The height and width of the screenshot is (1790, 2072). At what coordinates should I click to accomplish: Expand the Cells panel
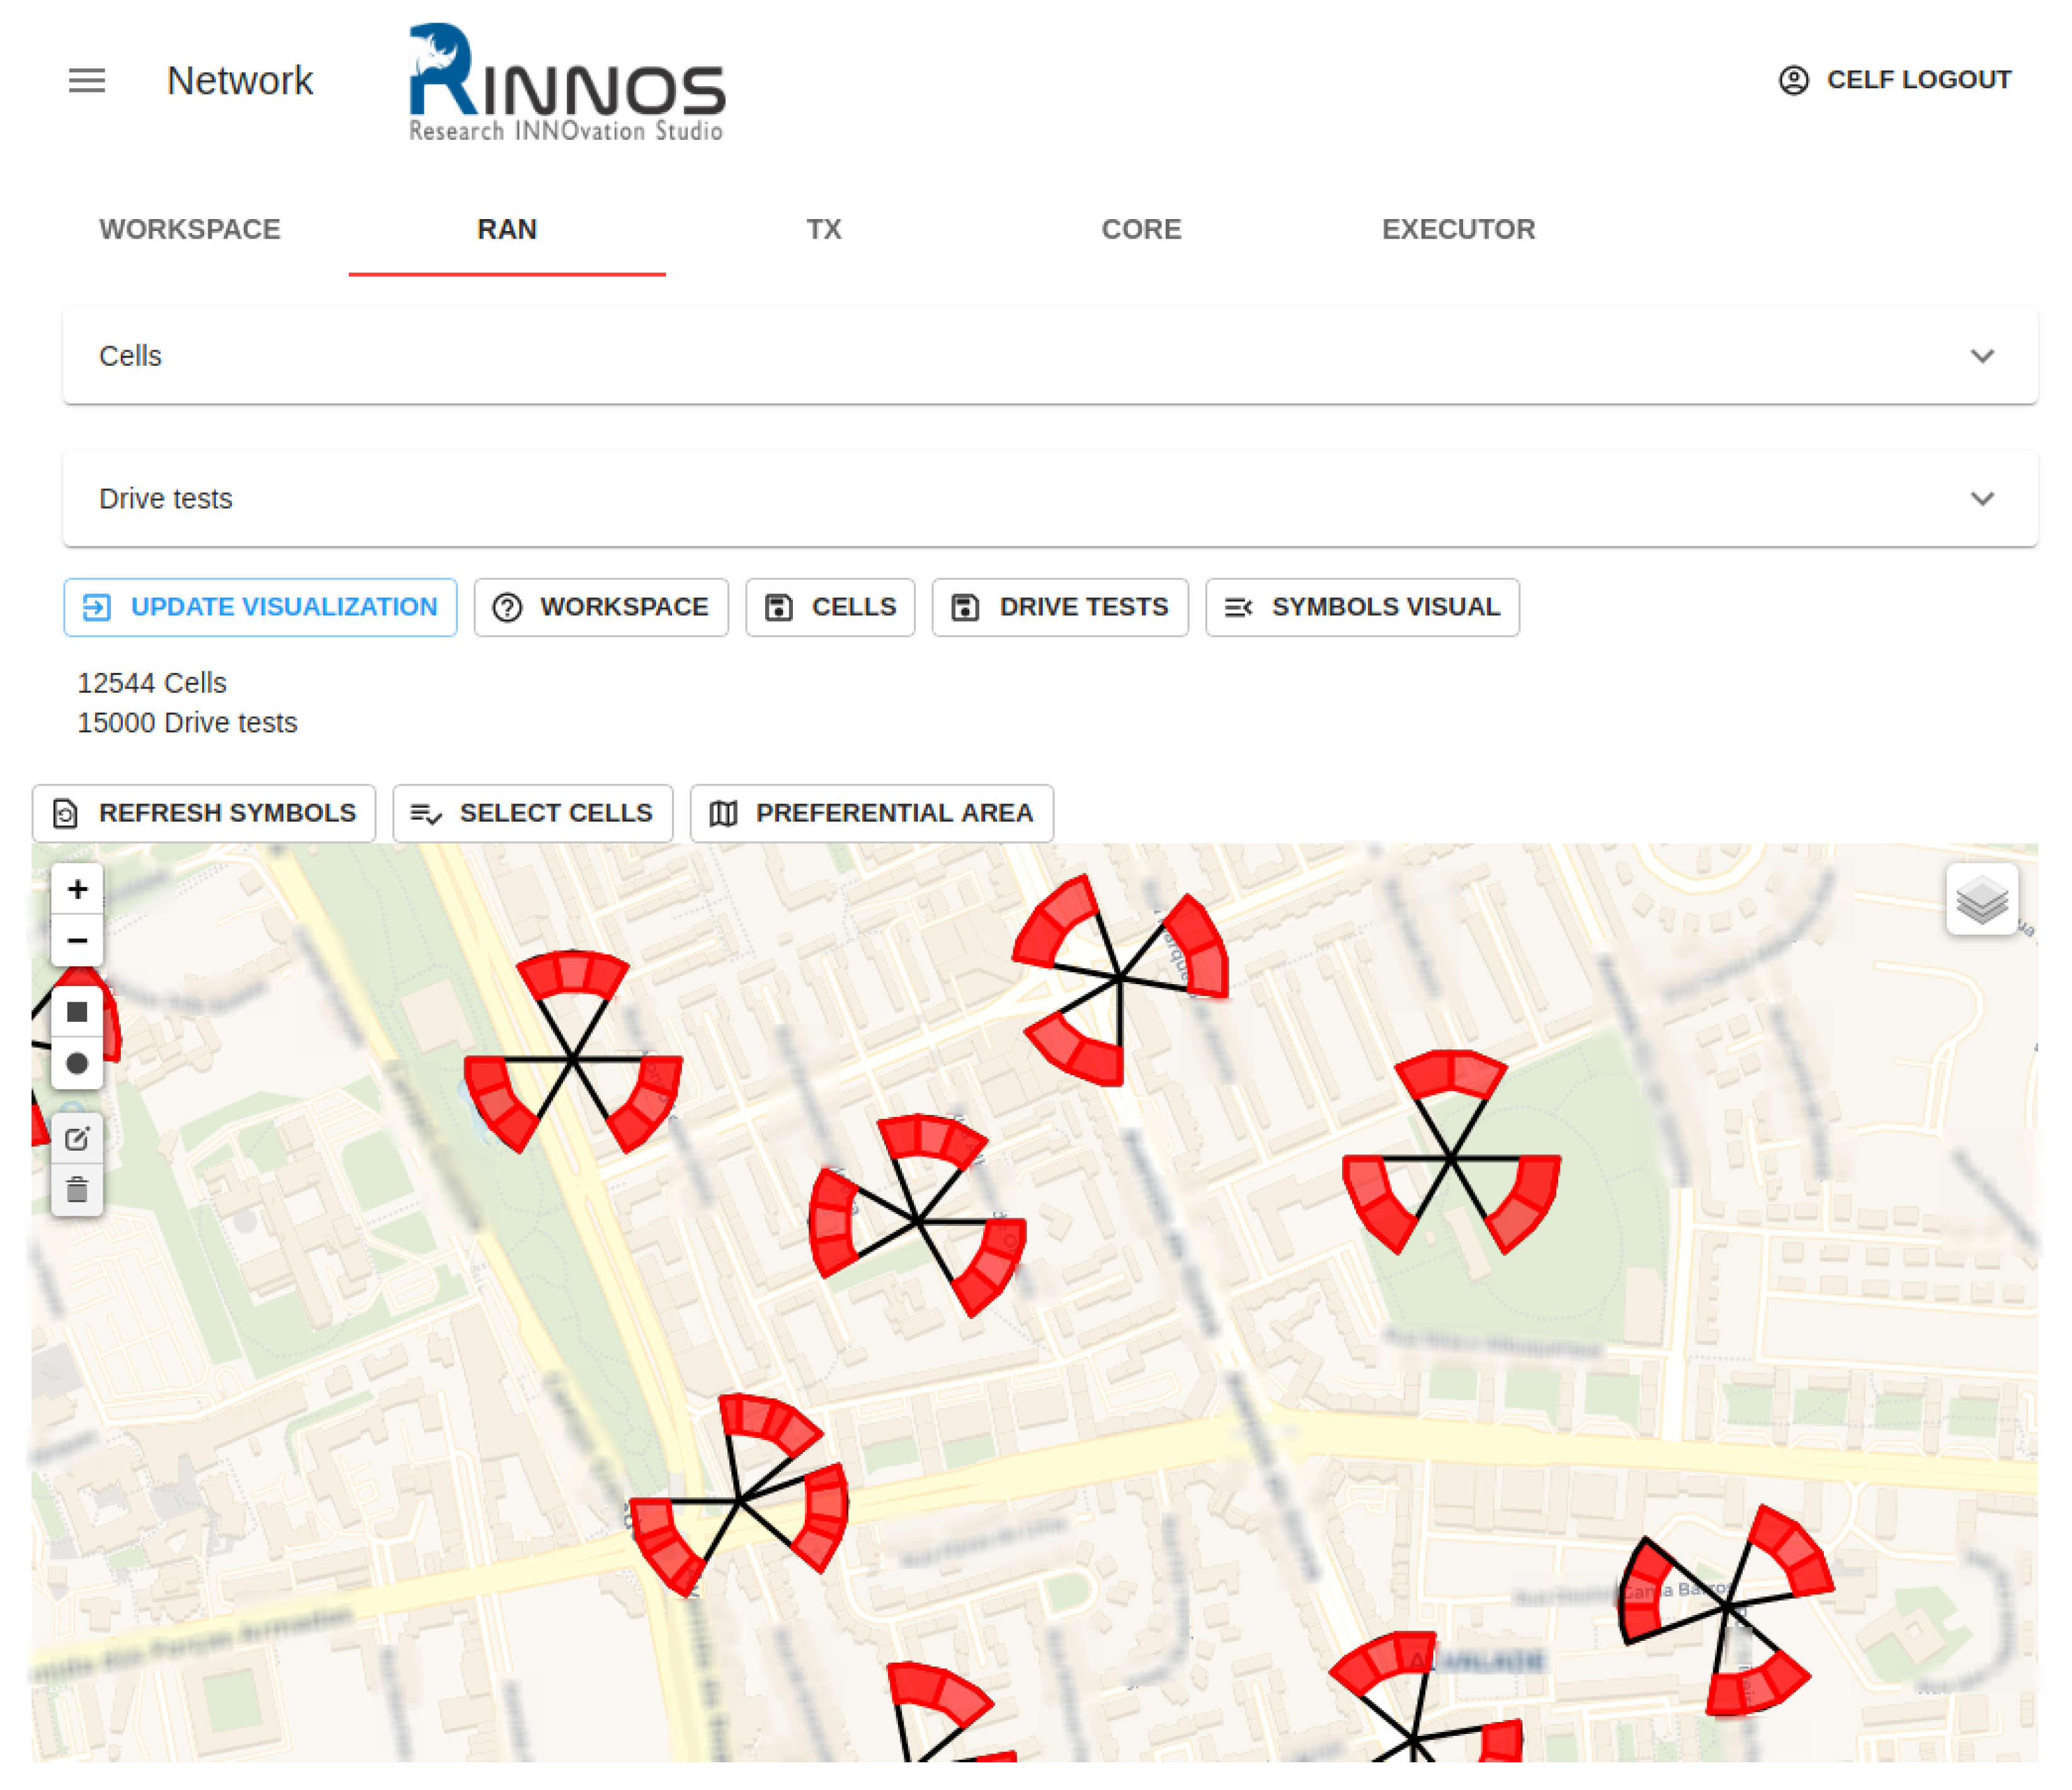coord(1981,356)
